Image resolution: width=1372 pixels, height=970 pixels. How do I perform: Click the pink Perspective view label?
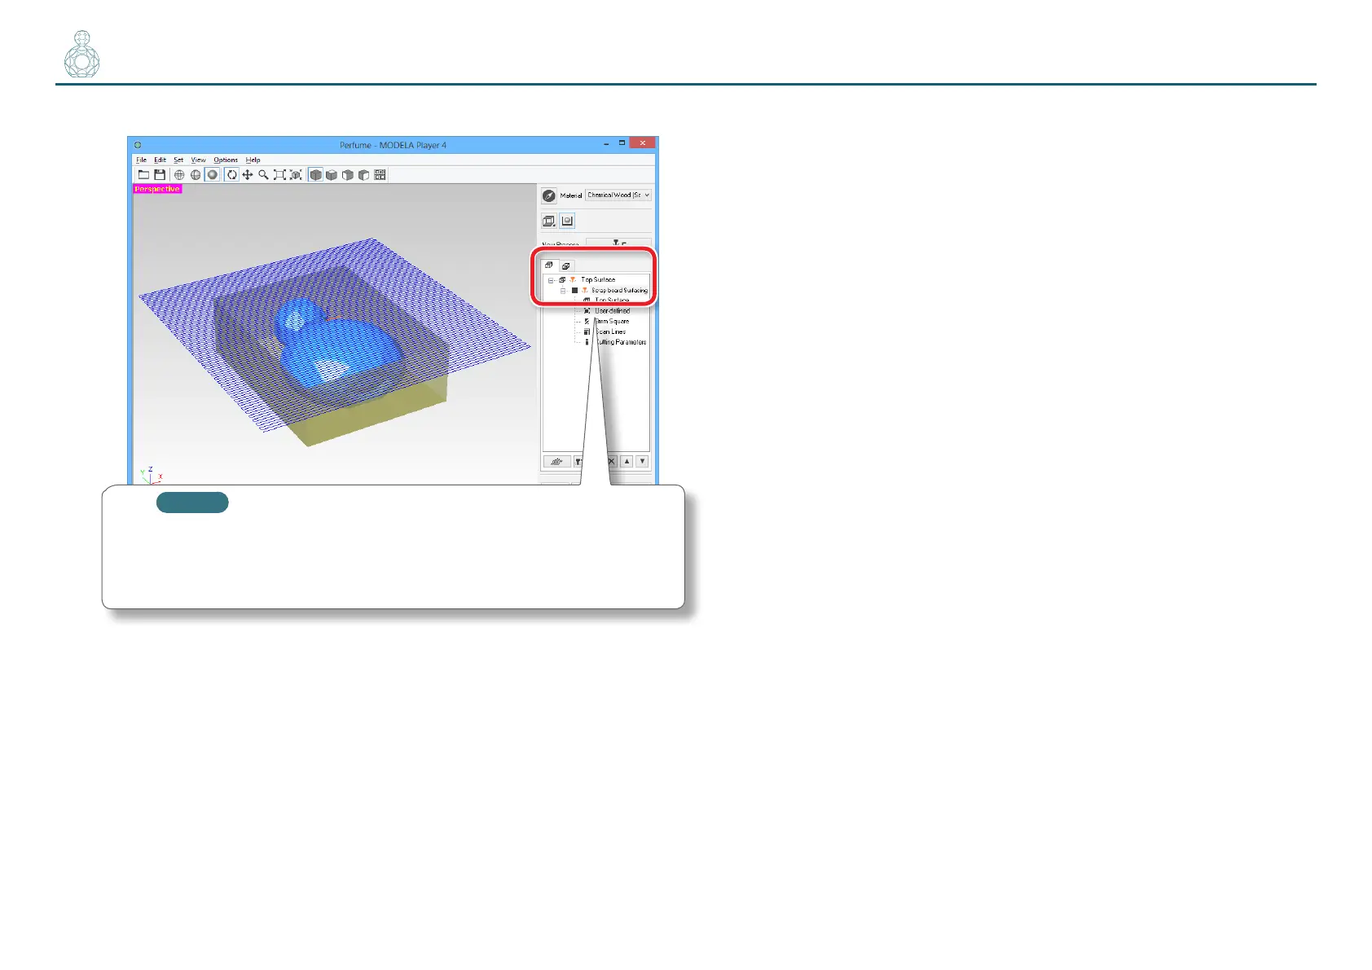[157, 189]
